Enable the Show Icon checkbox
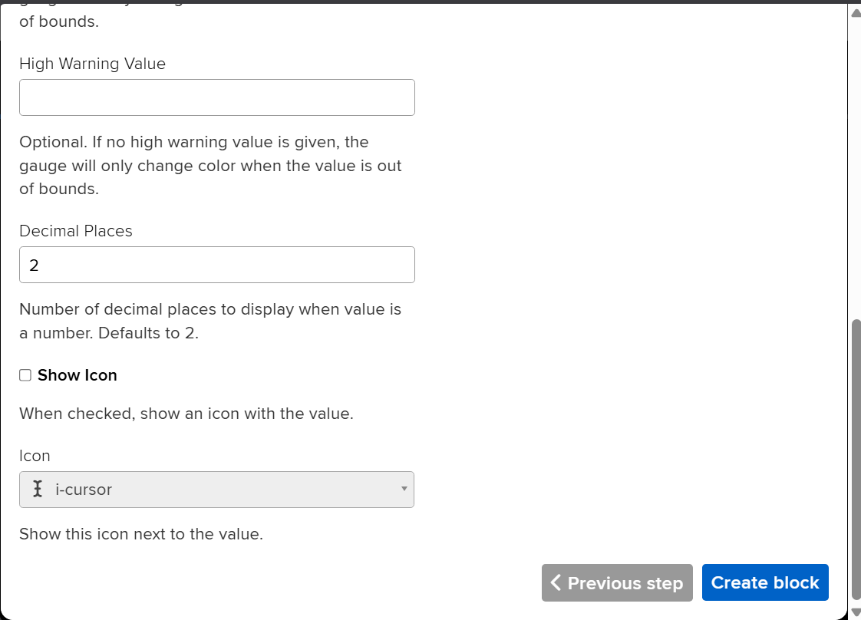Screen dimensions: 861x620 [x=25, y=375]
